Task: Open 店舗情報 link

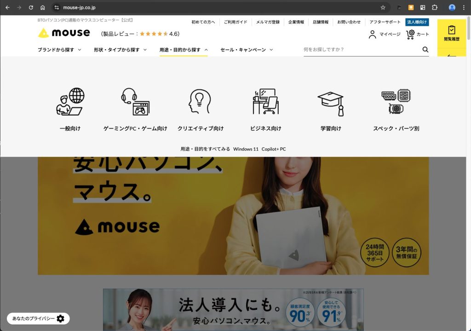Action: (321, 22)
